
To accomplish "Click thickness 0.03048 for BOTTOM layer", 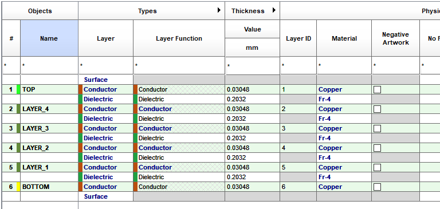I will (x=252, y=187).
